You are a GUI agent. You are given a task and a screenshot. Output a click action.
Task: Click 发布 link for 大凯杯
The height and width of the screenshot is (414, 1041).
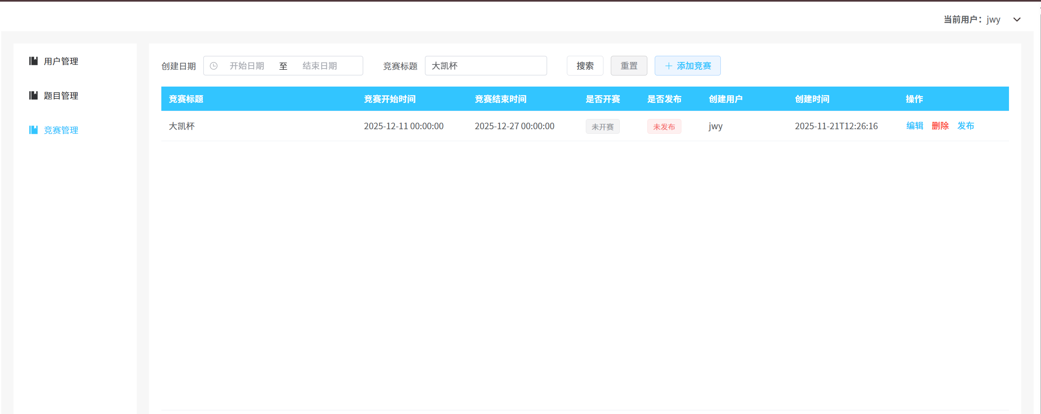[965, 126]
